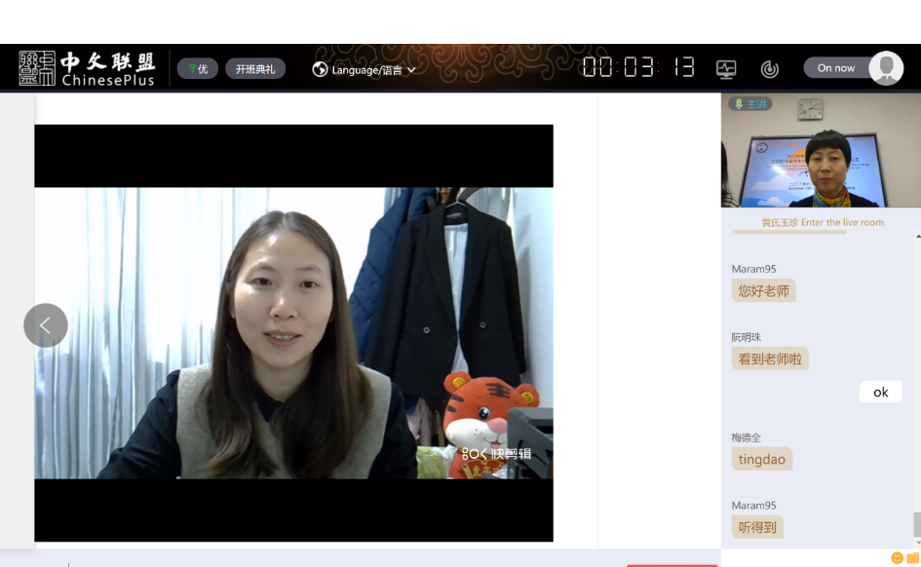Click the ChinesePlus logo
This screenshot has width=921, height=567.
87,68
